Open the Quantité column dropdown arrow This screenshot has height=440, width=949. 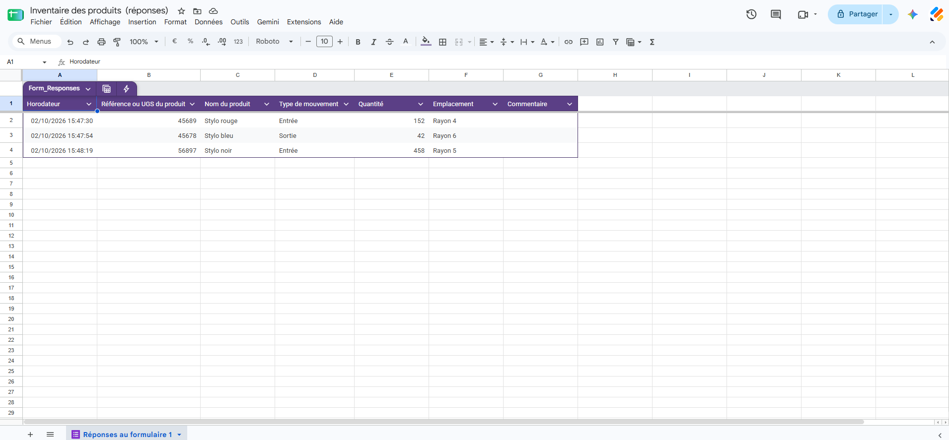(x=421, y=104)
